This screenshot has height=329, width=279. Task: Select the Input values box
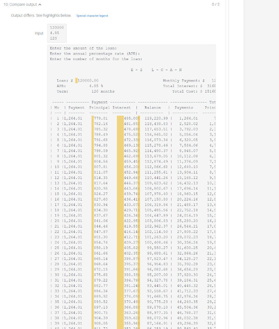(x=57, y=33)
